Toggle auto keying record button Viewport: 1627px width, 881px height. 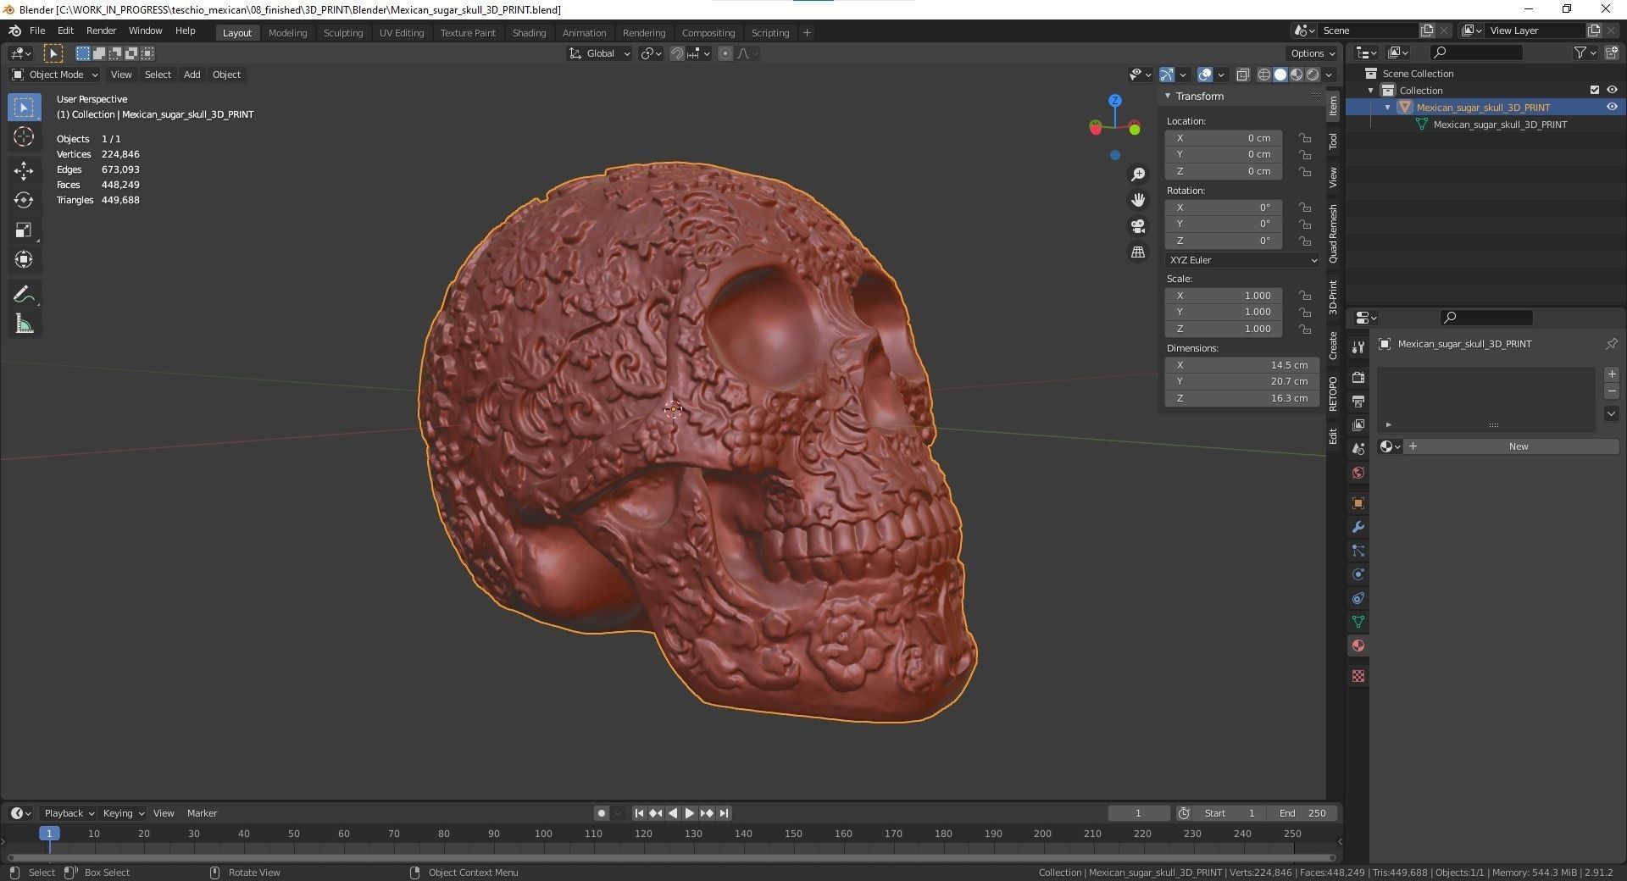point(602,813)
